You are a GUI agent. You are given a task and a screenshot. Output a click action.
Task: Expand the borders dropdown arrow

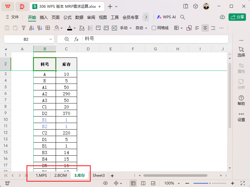pyautogui.click(x=182, y=28)
